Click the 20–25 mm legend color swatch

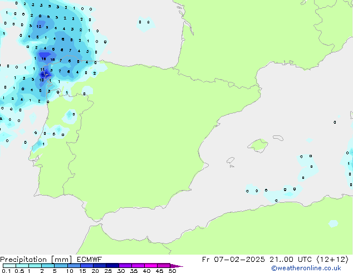point(100,266)
